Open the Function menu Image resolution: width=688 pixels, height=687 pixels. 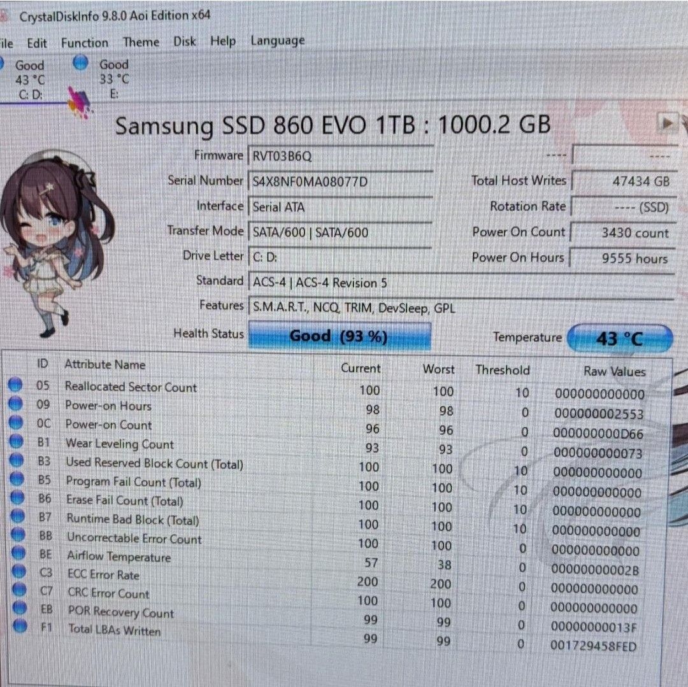point(85,43)
